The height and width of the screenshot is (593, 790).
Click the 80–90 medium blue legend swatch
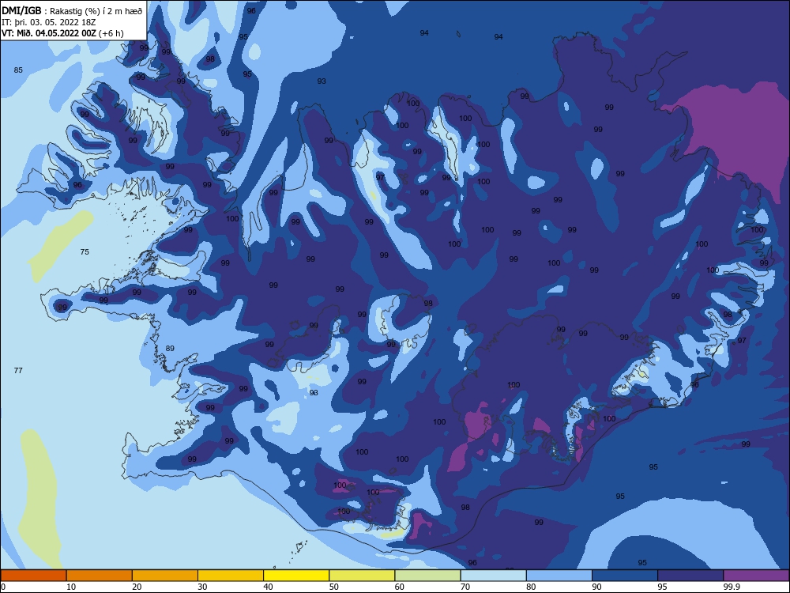click(x=559, y=576)
